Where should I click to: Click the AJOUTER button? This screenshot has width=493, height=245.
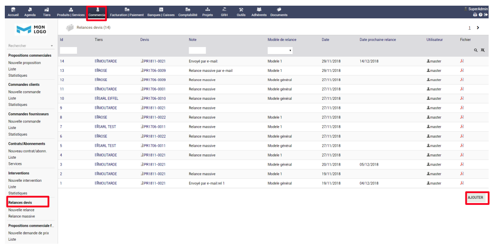(476, 197)
